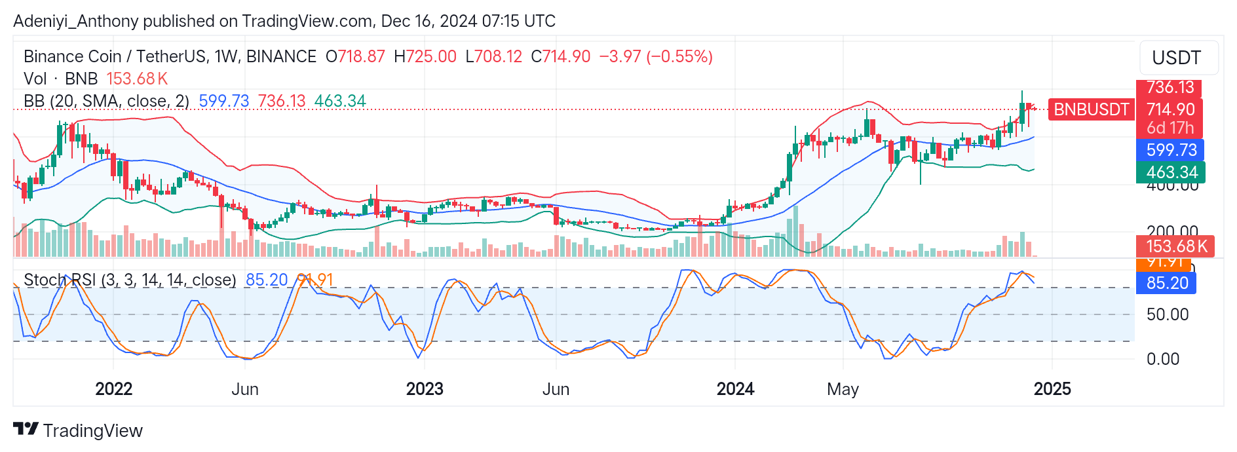This screenshot has height=452, width=1237.
Task: Click the 85.20 Stoch RSI legend value
Action: pos(267,280)
